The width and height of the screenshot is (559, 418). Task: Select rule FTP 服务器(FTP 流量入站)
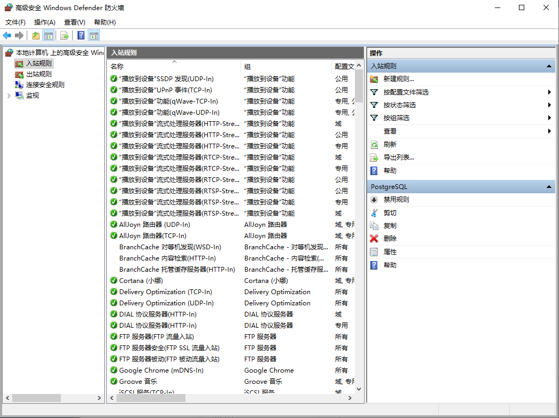pyautogui.click(x=157, y=336)
